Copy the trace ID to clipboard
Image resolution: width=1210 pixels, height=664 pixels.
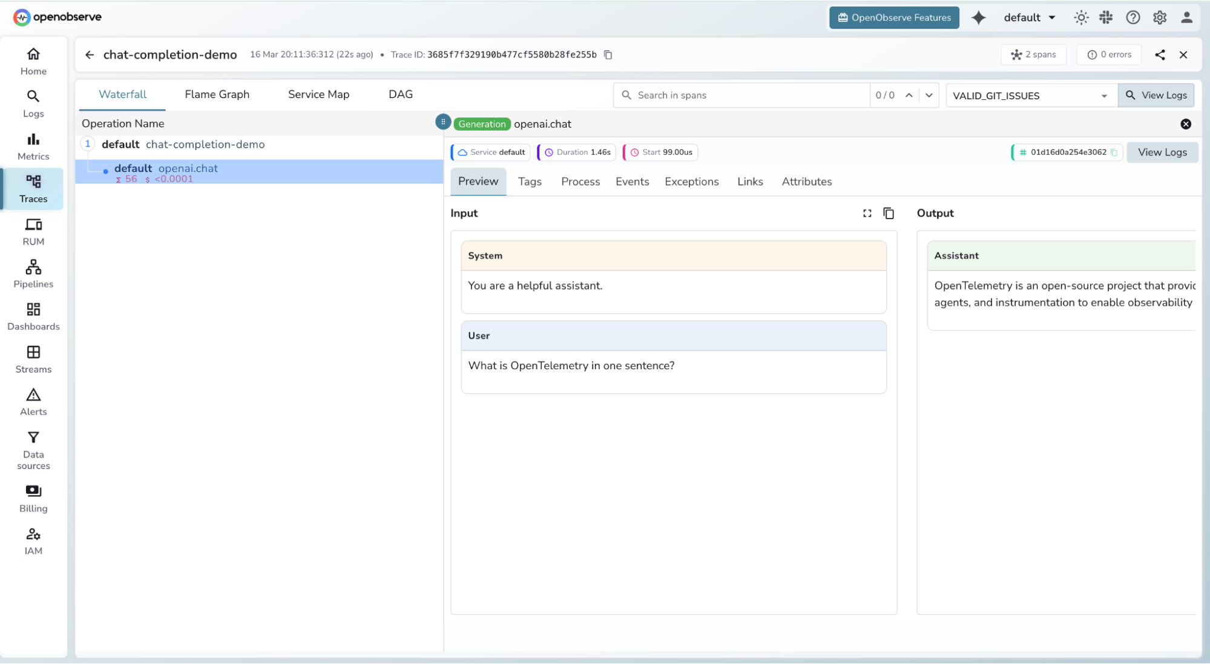point(608,54)
